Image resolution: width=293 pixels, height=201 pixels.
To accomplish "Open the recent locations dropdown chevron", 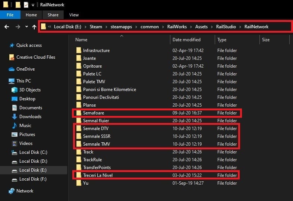I will click(x=26, y=27).
